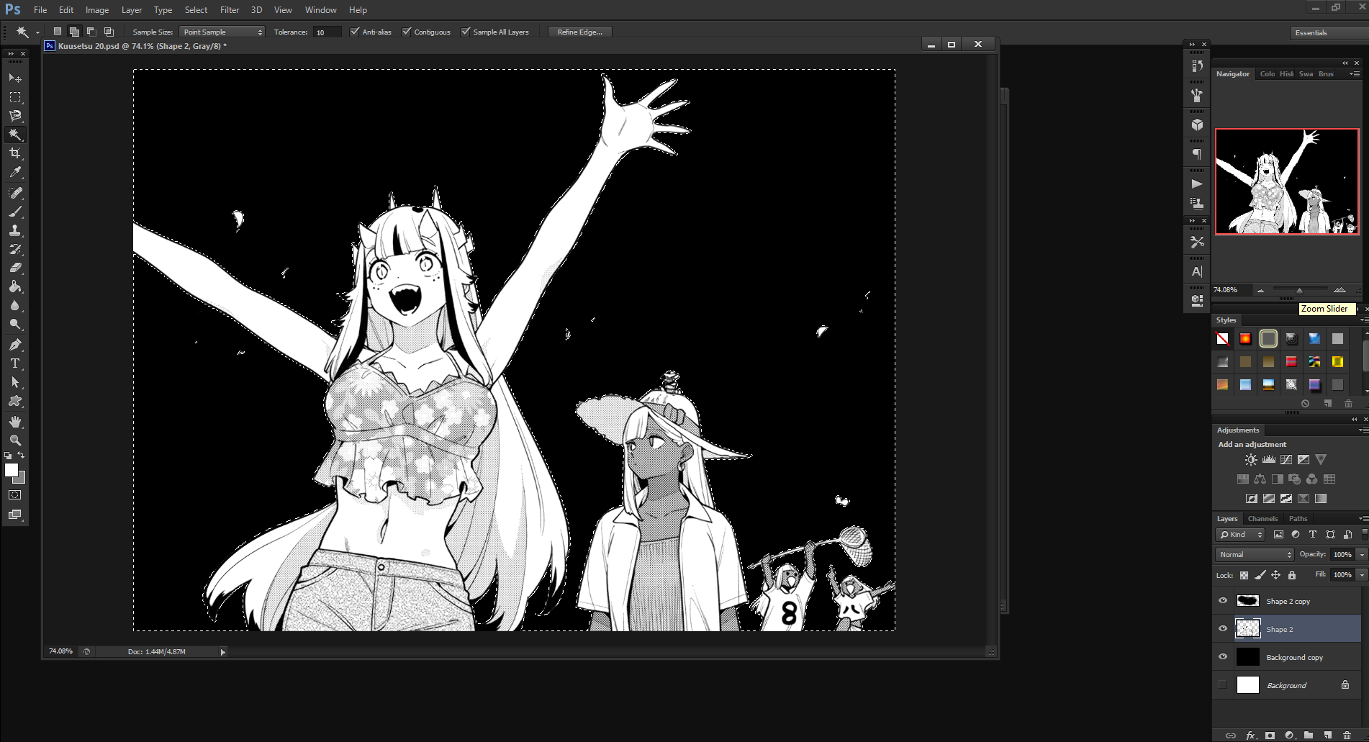1369x742 pixels.
Task: Select the Rectangular Marquee tool
Action: pos(15,96)
